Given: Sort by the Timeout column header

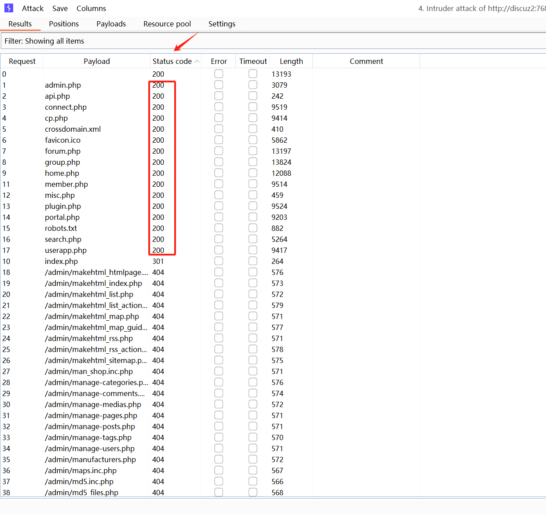Looking at the screenshot, I should tap(253, 61).
